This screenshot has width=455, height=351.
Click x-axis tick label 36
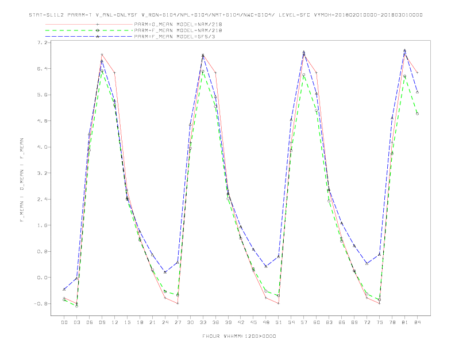pos(215,322)
